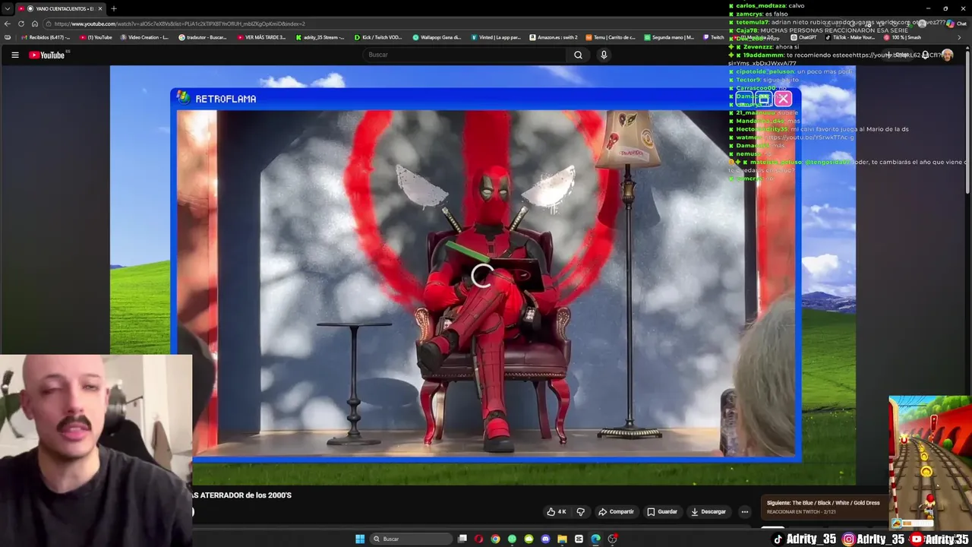The height and width of the screenshot is (547, 972).
Task: Open Discord from the taskbar
Action: click(x=545, y=539)
